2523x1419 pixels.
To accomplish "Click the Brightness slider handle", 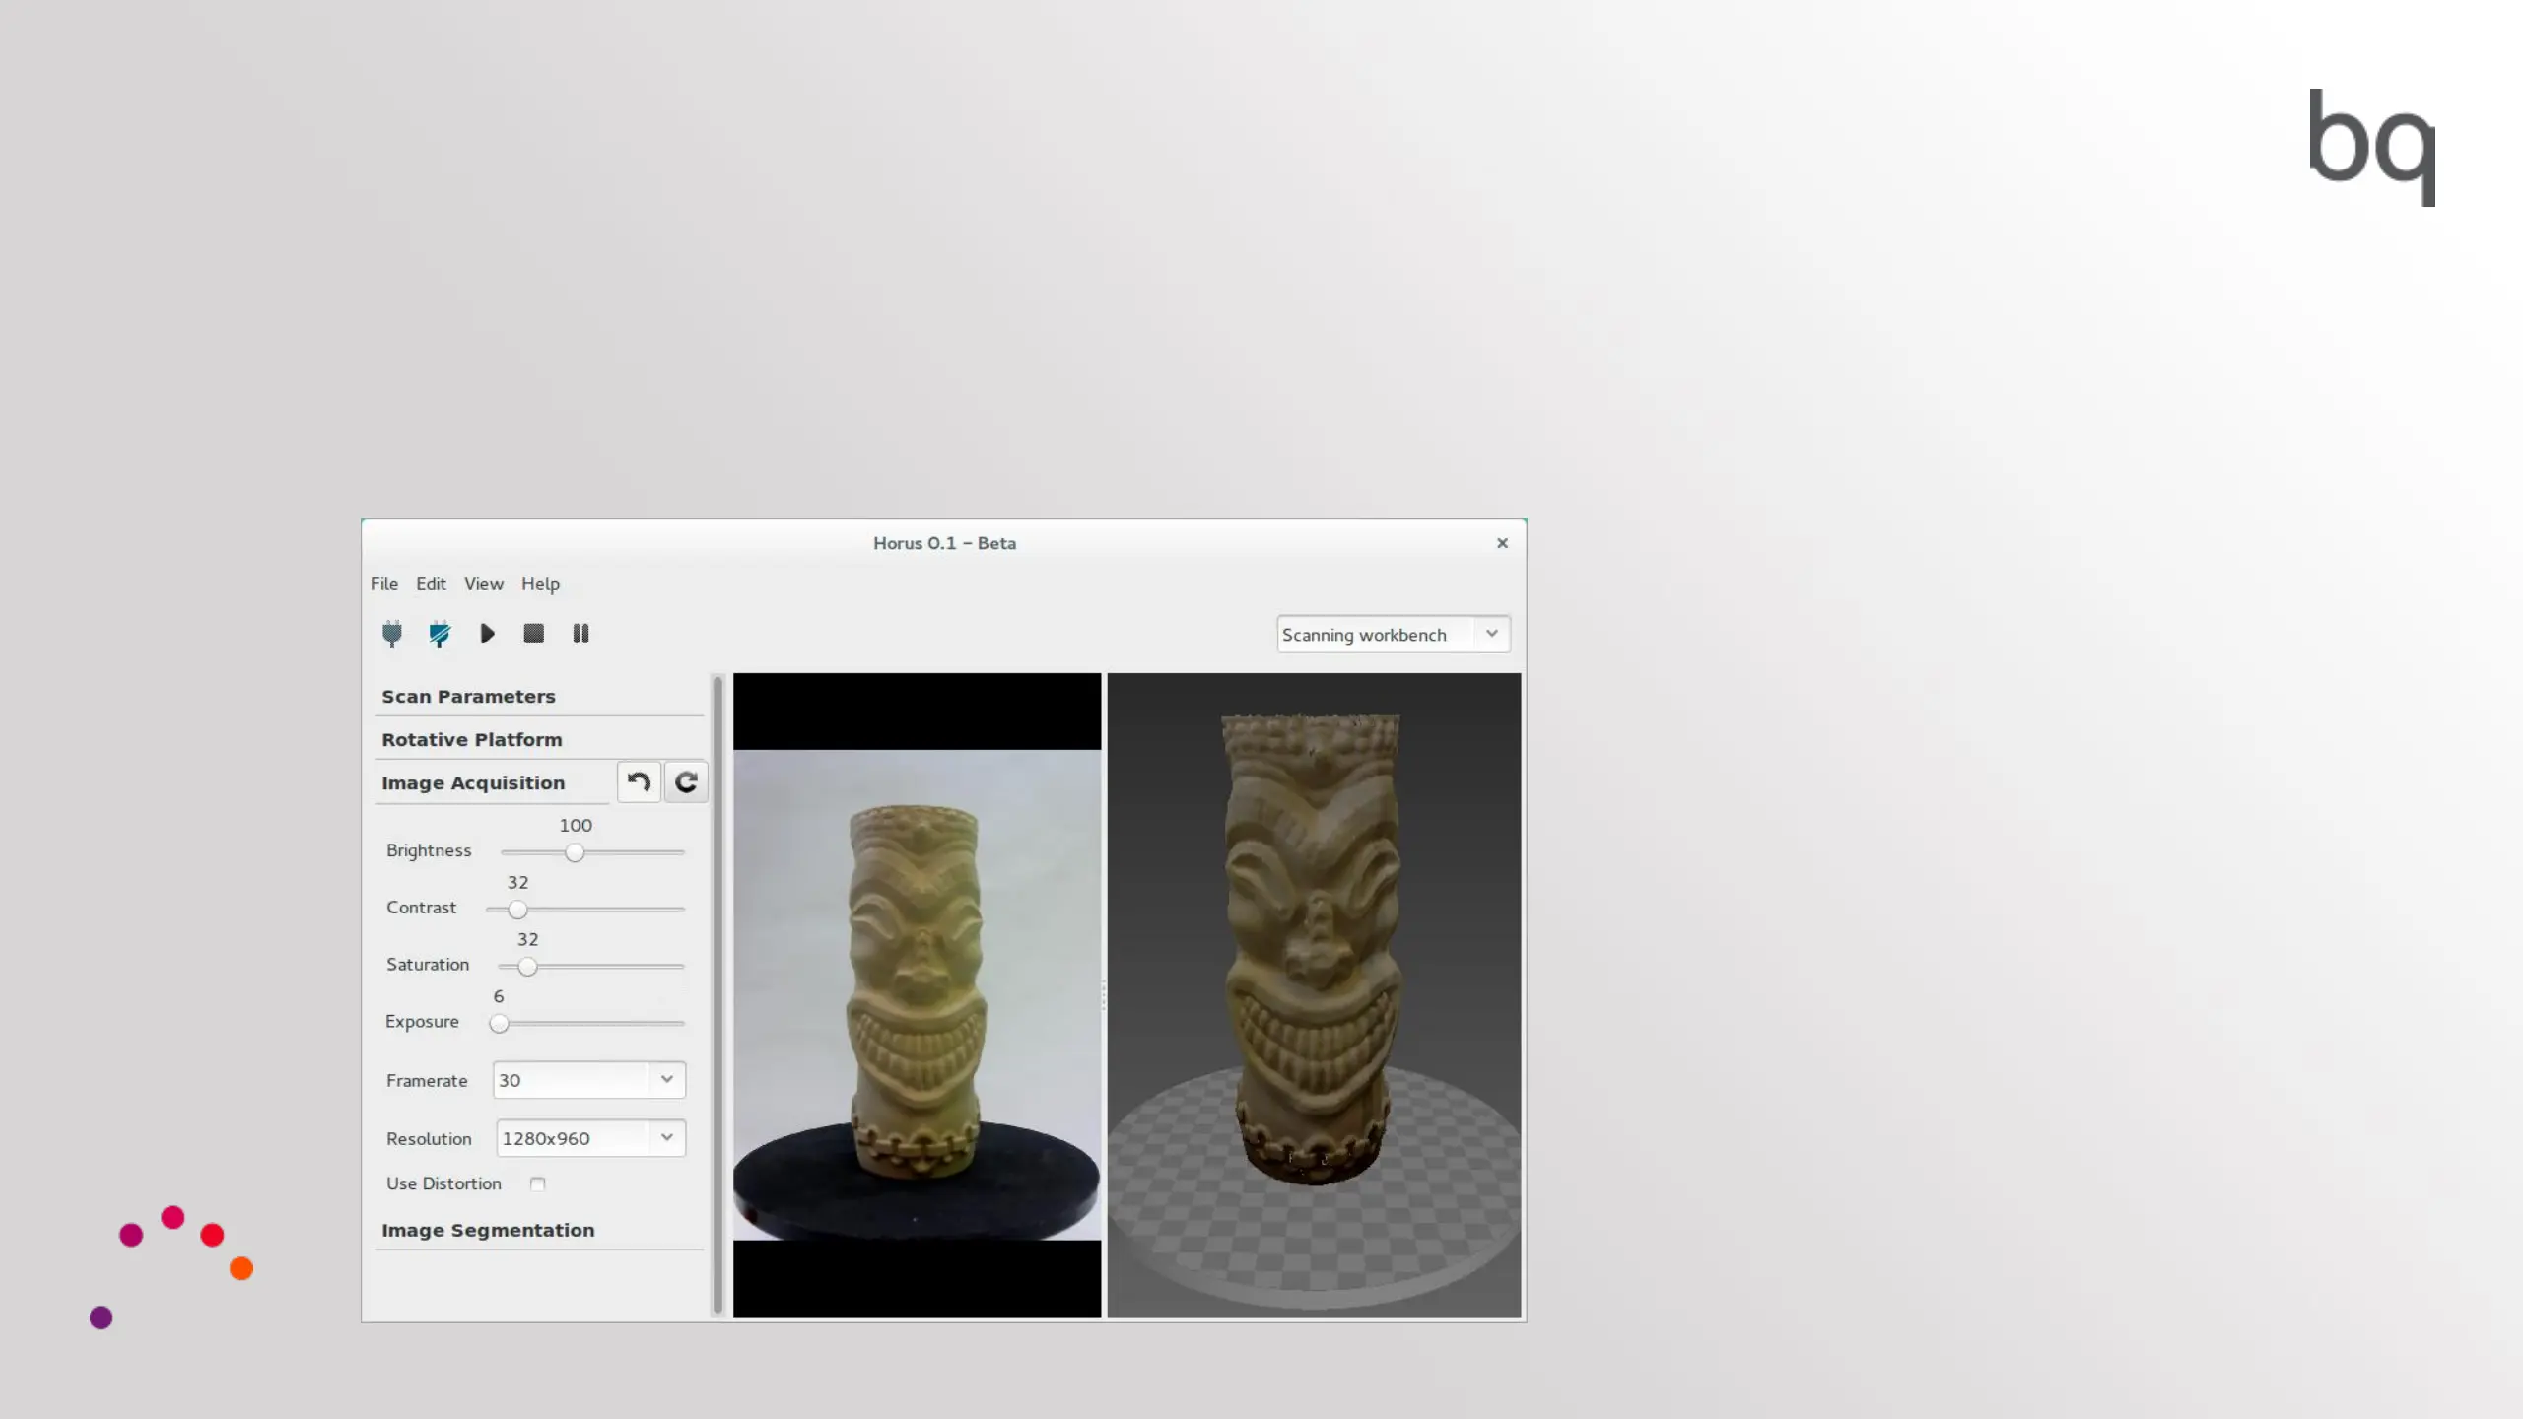I will (x=575, y=852).
